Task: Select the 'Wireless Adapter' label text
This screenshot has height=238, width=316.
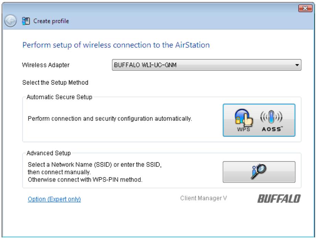Action: [46, 65]
